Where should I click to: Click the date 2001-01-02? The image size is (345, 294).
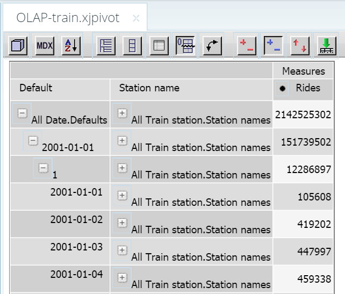pyautogui.click(x=76, y=219)
